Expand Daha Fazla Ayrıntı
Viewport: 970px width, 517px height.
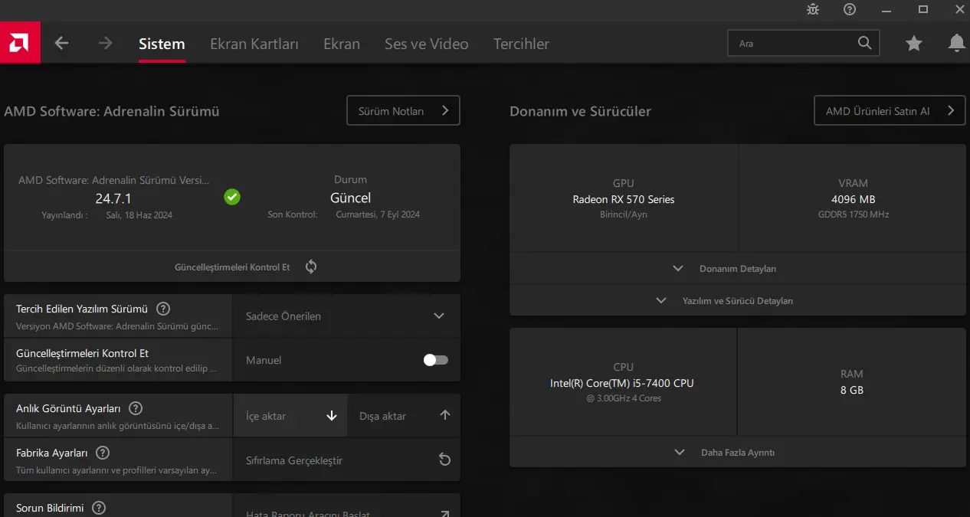coord(738,453)
